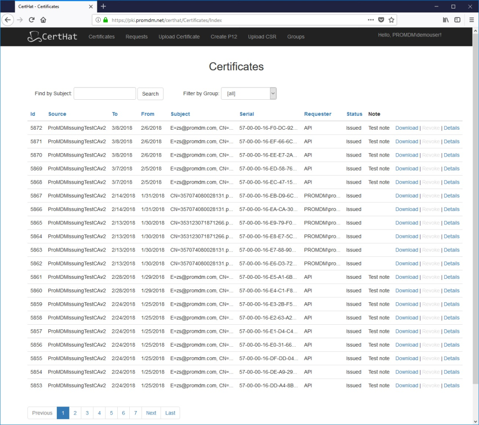Viewport: 479px width, 425px height.
Task: Download the certificate with Id 5872
Action: point(407,128)
